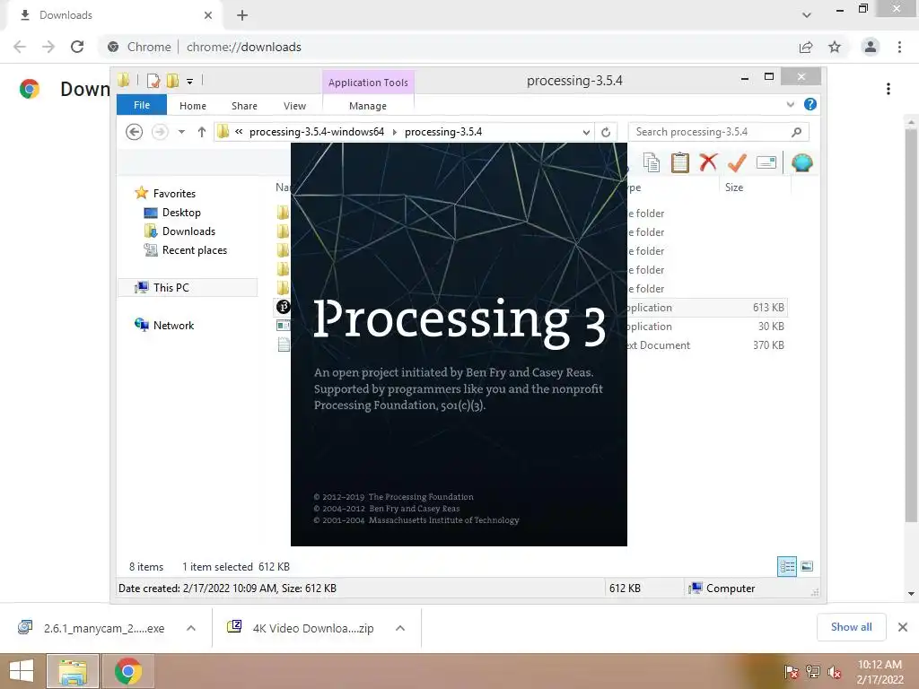This screenshot has width=919, height=689.
Task: Open the Home ribbon tab
Action: coord(193,106)
